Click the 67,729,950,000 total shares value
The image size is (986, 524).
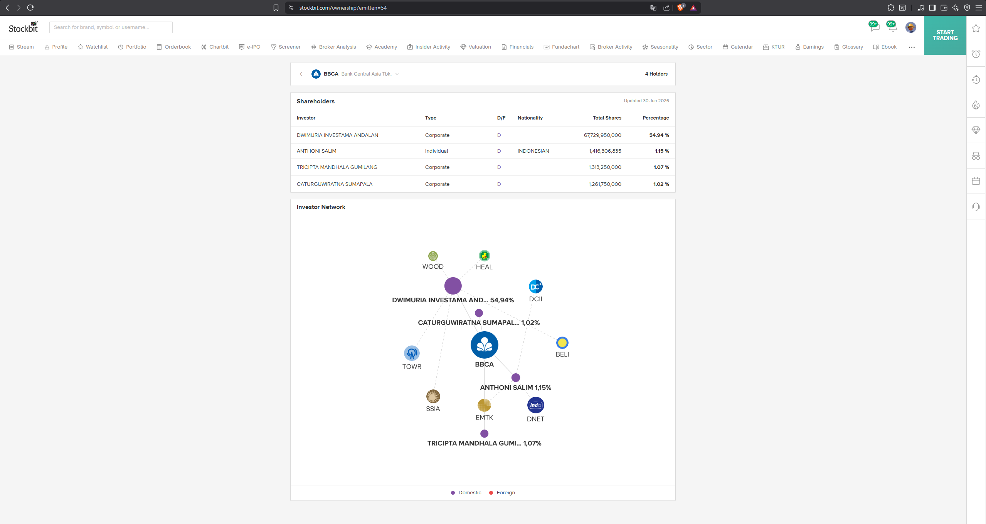[x=602, y=135]
